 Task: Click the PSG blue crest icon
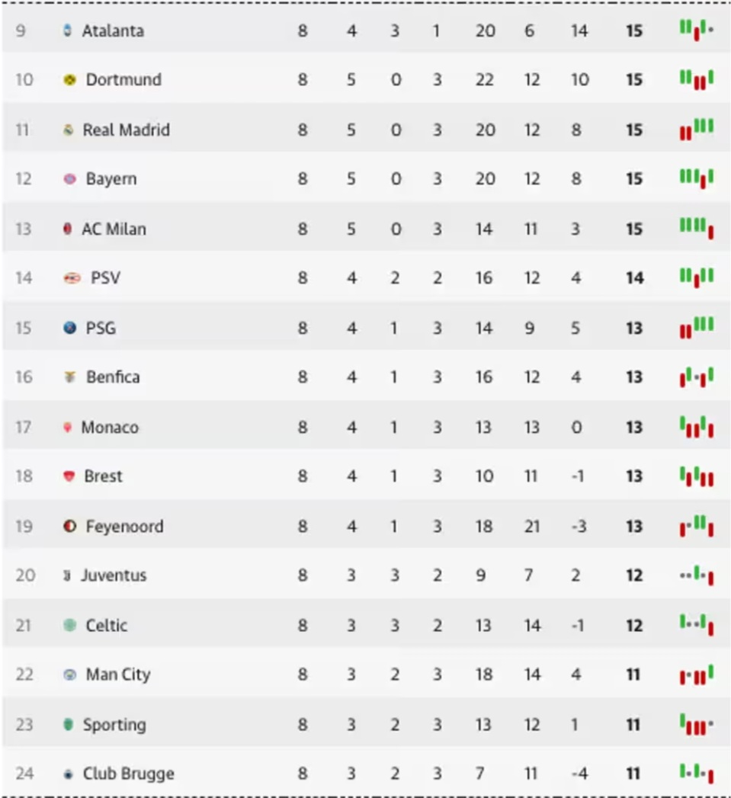pyautogui.click(x=70, y=328)
